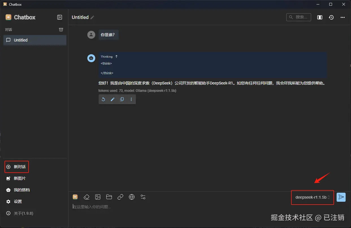
Task: Regenerate the response with the refresh icon
Action: pos(103,99)
